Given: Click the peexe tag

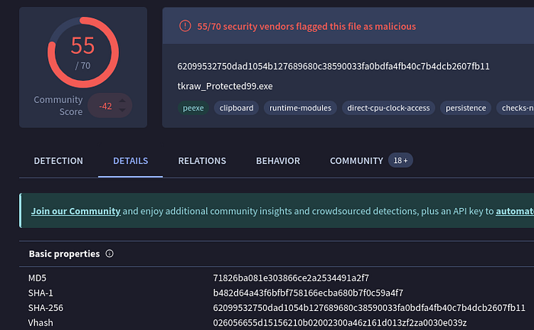Looking at the screenshot, I should point(193,108).
